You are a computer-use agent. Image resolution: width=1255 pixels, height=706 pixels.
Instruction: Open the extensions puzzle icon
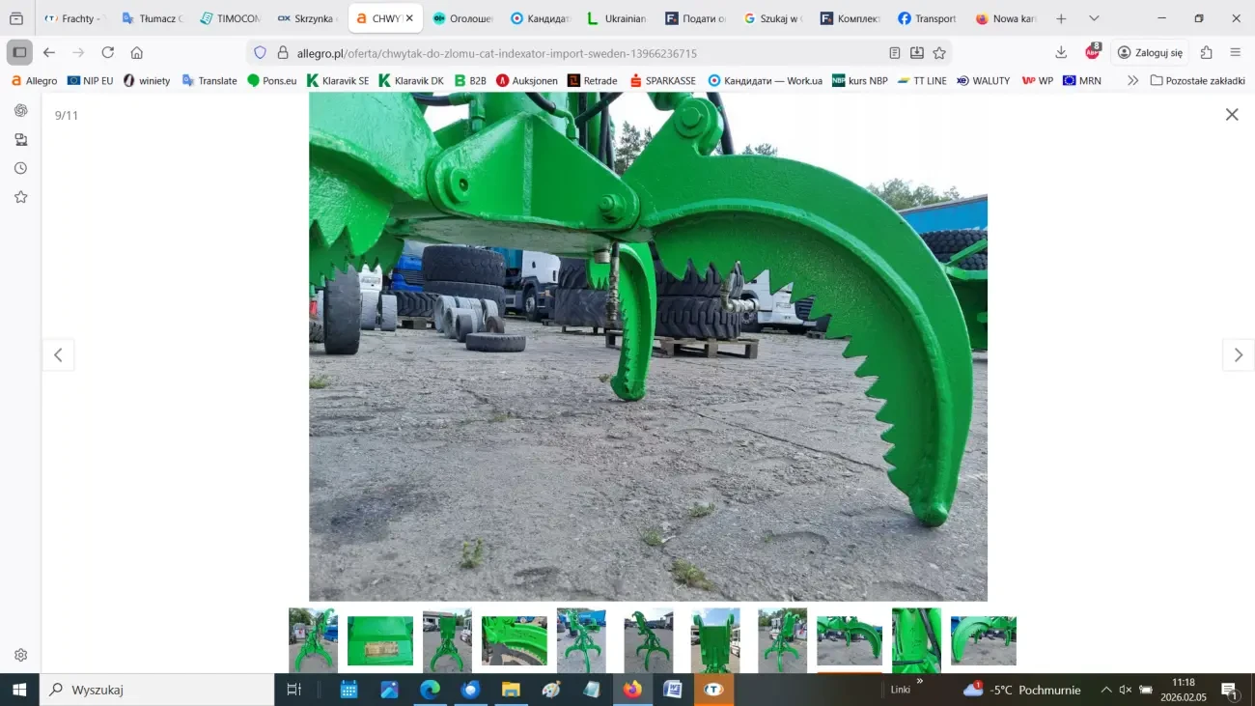click(x=1207, y=53)
